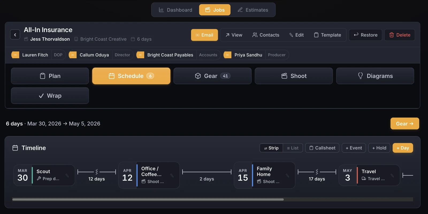Add a new Day to timeline
Screen dimensions: 428x214
pos(403,148)
